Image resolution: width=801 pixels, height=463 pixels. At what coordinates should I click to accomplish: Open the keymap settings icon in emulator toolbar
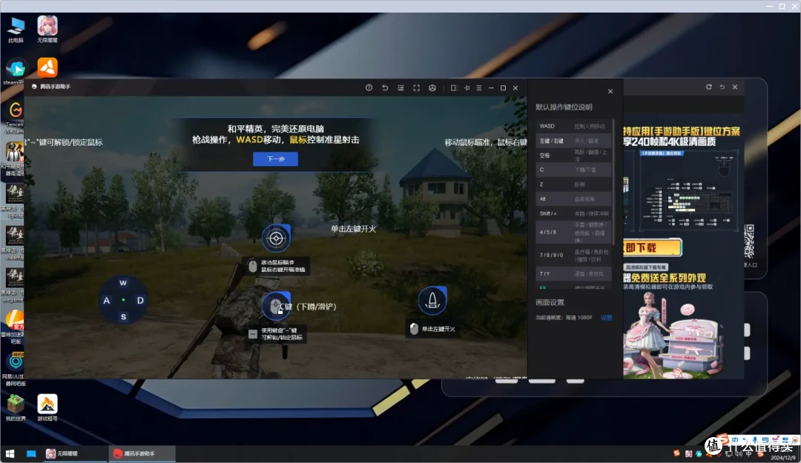[401, 88]
